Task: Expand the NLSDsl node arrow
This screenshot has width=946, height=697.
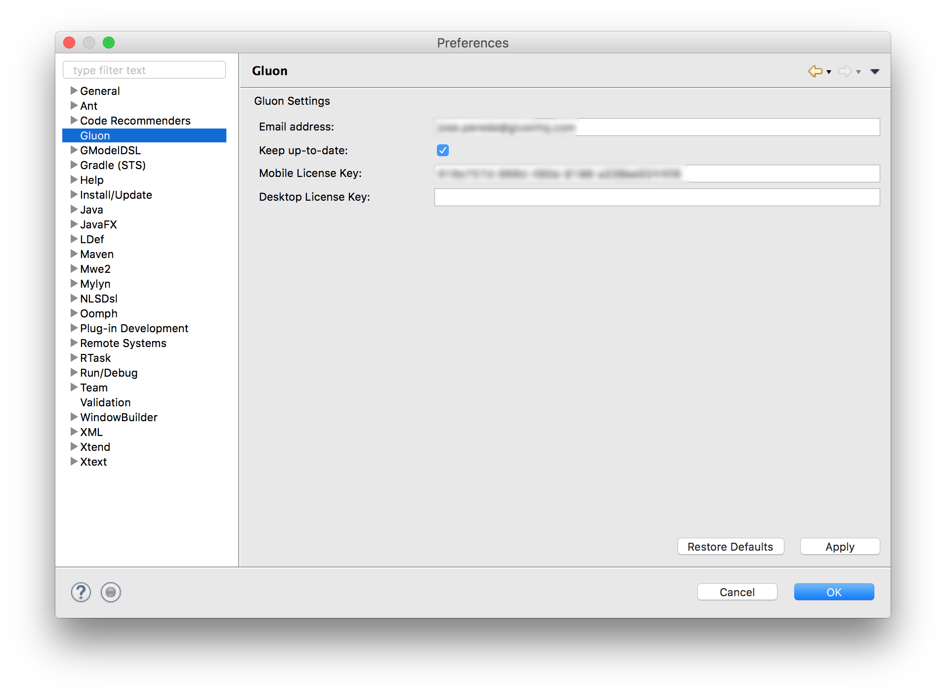Action: pyautogui.click(x=74, y=298)
